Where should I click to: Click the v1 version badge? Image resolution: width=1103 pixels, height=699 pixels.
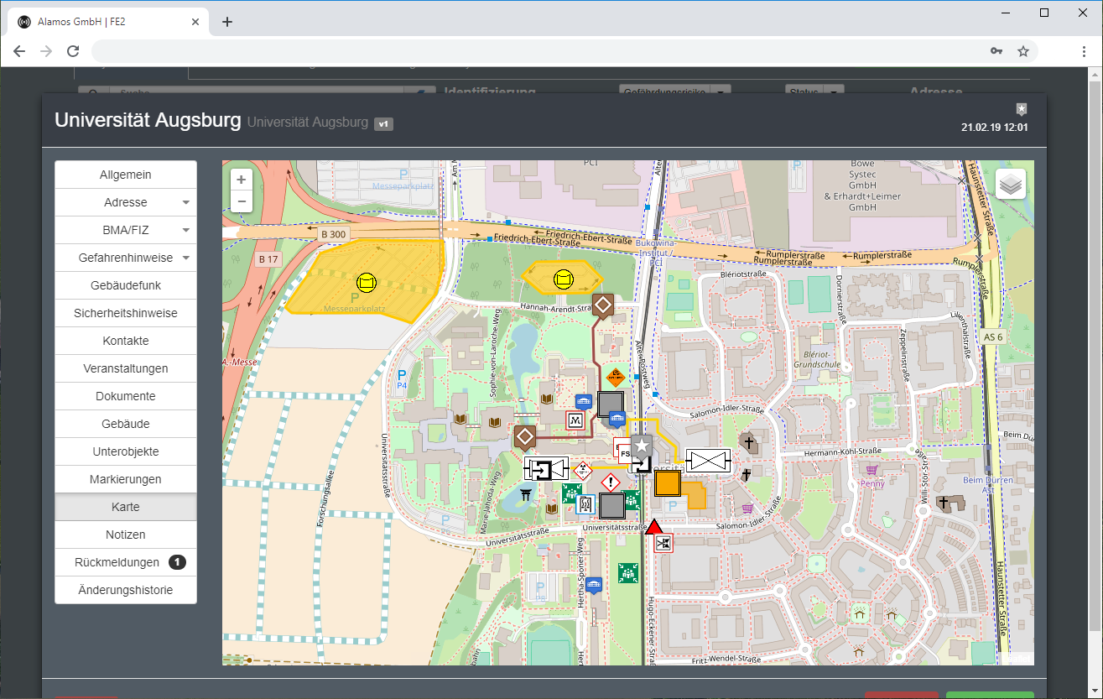[x=383, y=124]
